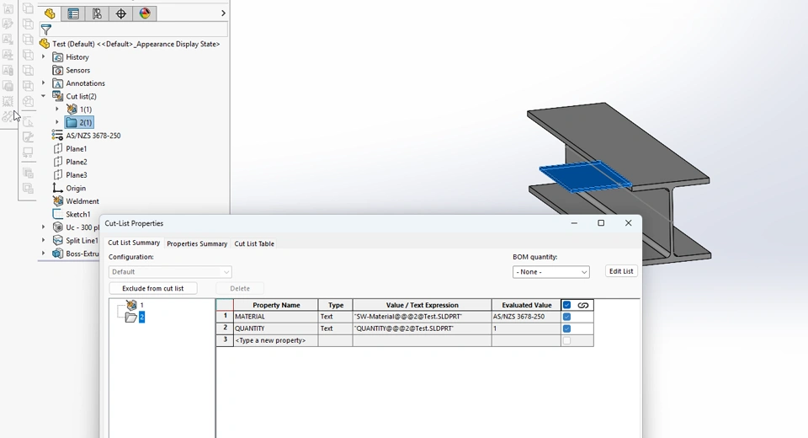Click the Type cell of MATERIAL row
The width and height of the screenshot is (808, 438).
click(336, 317)
